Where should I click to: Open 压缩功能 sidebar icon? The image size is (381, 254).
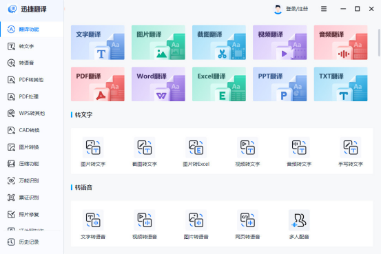tap(11, 164)
